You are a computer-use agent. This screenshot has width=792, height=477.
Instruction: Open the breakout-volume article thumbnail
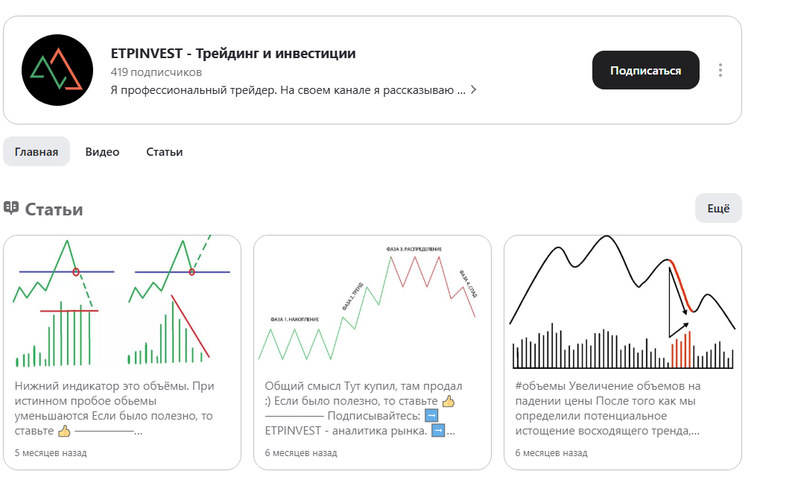124,302
